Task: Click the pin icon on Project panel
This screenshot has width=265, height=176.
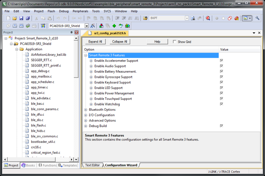Action: click(x=71, y=32)
